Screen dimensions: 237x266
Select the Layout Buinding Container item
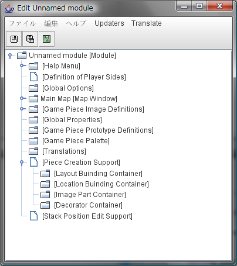[x=98, y=174]
